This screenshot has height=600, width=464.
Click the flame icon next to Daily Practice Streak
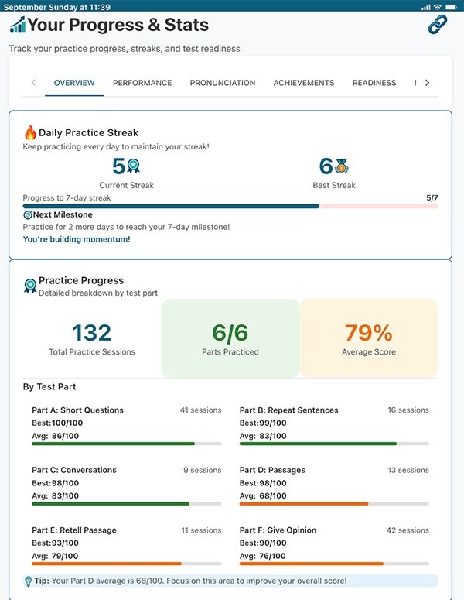coord(30,132)
